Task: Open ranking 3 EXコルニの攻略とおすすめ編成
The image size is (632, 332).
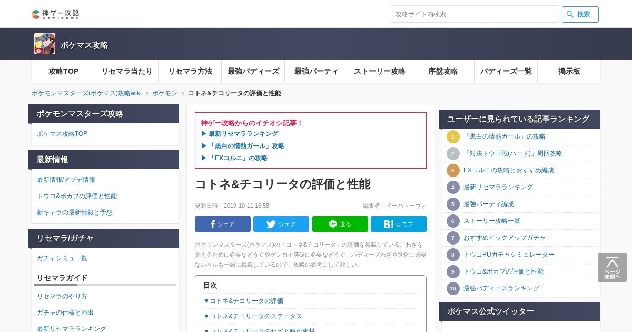Action: click(x=509, y=170)
